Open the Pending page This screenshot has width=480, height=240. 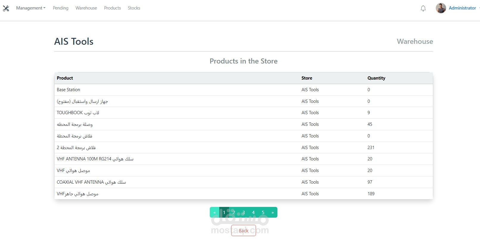[60, 8]
